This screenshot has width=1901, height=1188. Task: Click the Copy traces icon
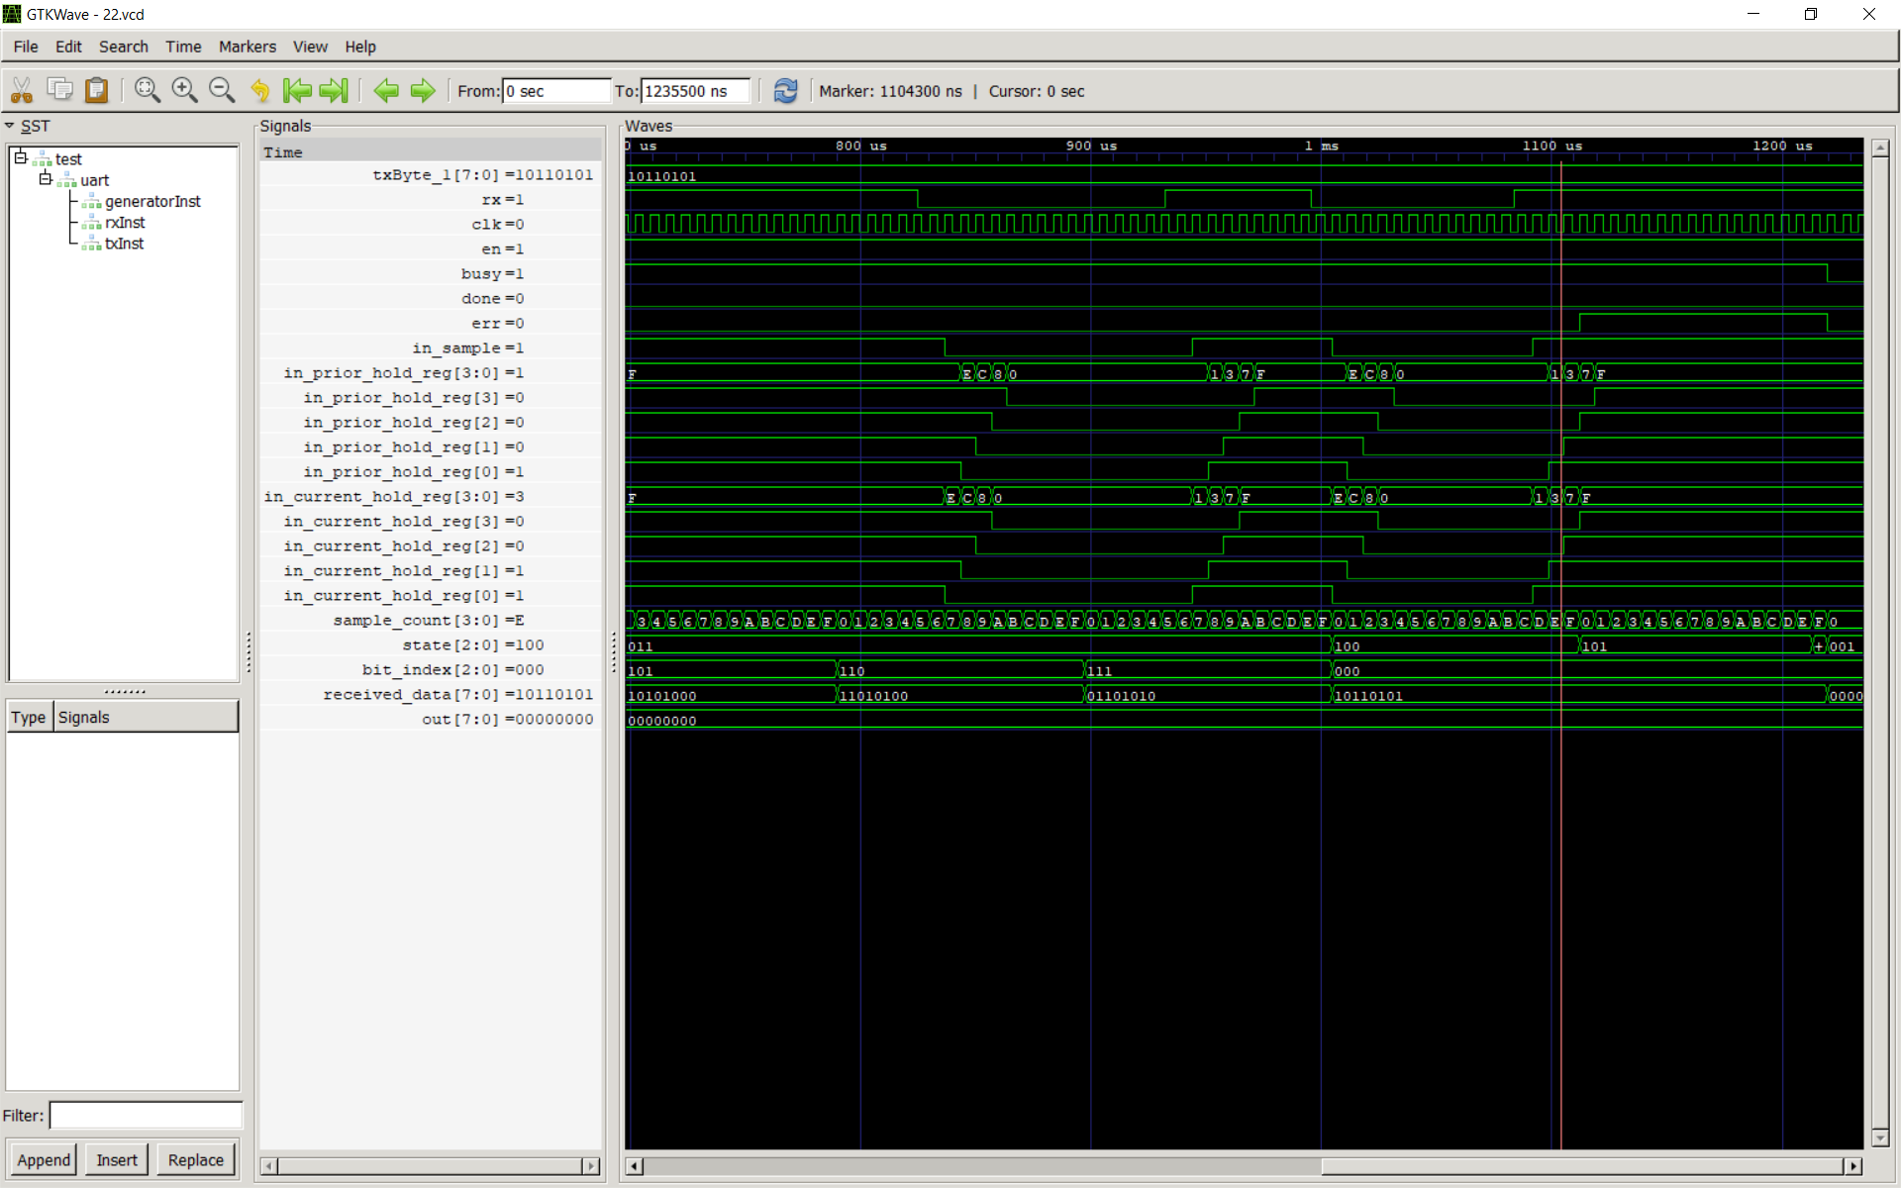[59, 90]
